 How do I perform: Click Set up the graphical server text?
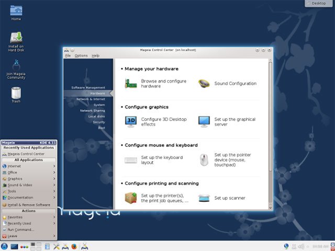click(x=235, y=122)
